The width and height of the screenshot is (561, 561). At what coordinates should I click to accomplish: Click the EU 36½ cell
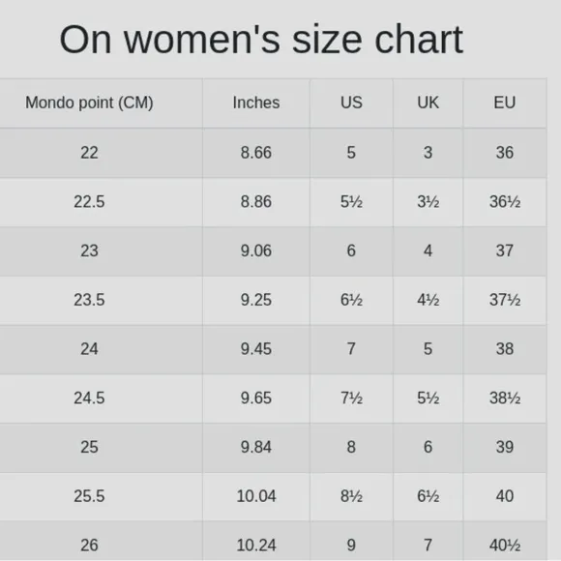coord(505,202)
